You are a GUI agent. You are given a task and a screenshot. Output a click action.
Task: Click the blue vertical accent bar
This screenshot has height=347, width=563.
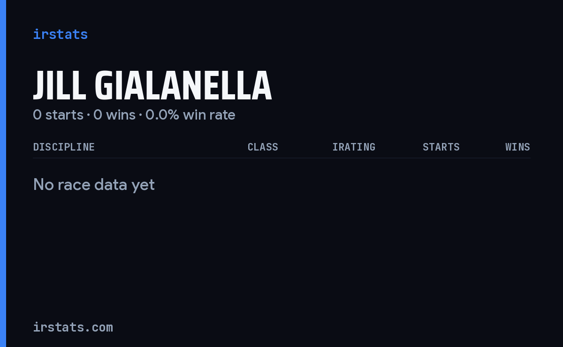pyautogui.click(x=3, y=173)
